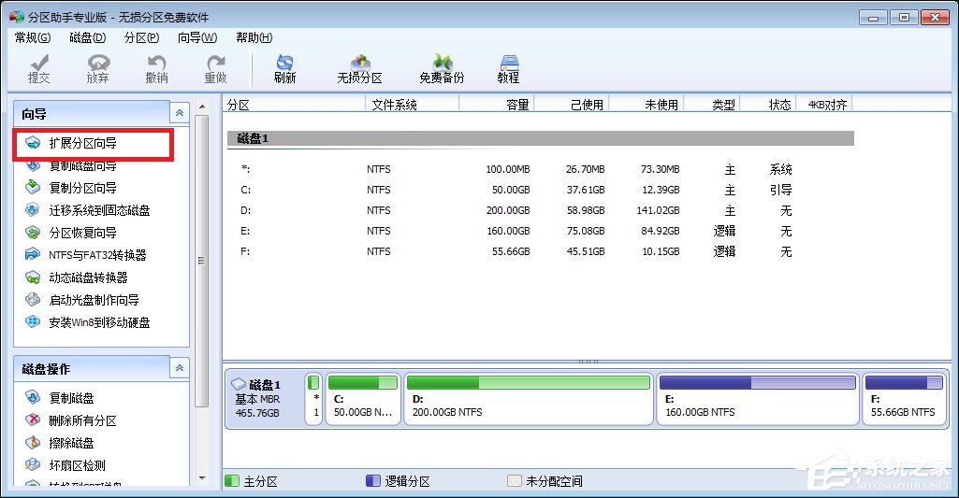Sort by 文件系统 column header

[x=413, y=105]
